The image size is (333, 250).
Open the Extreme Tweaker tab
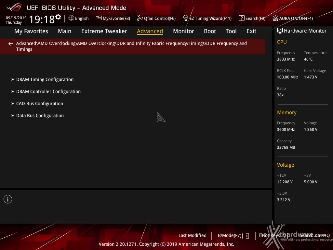pos(104,31)
